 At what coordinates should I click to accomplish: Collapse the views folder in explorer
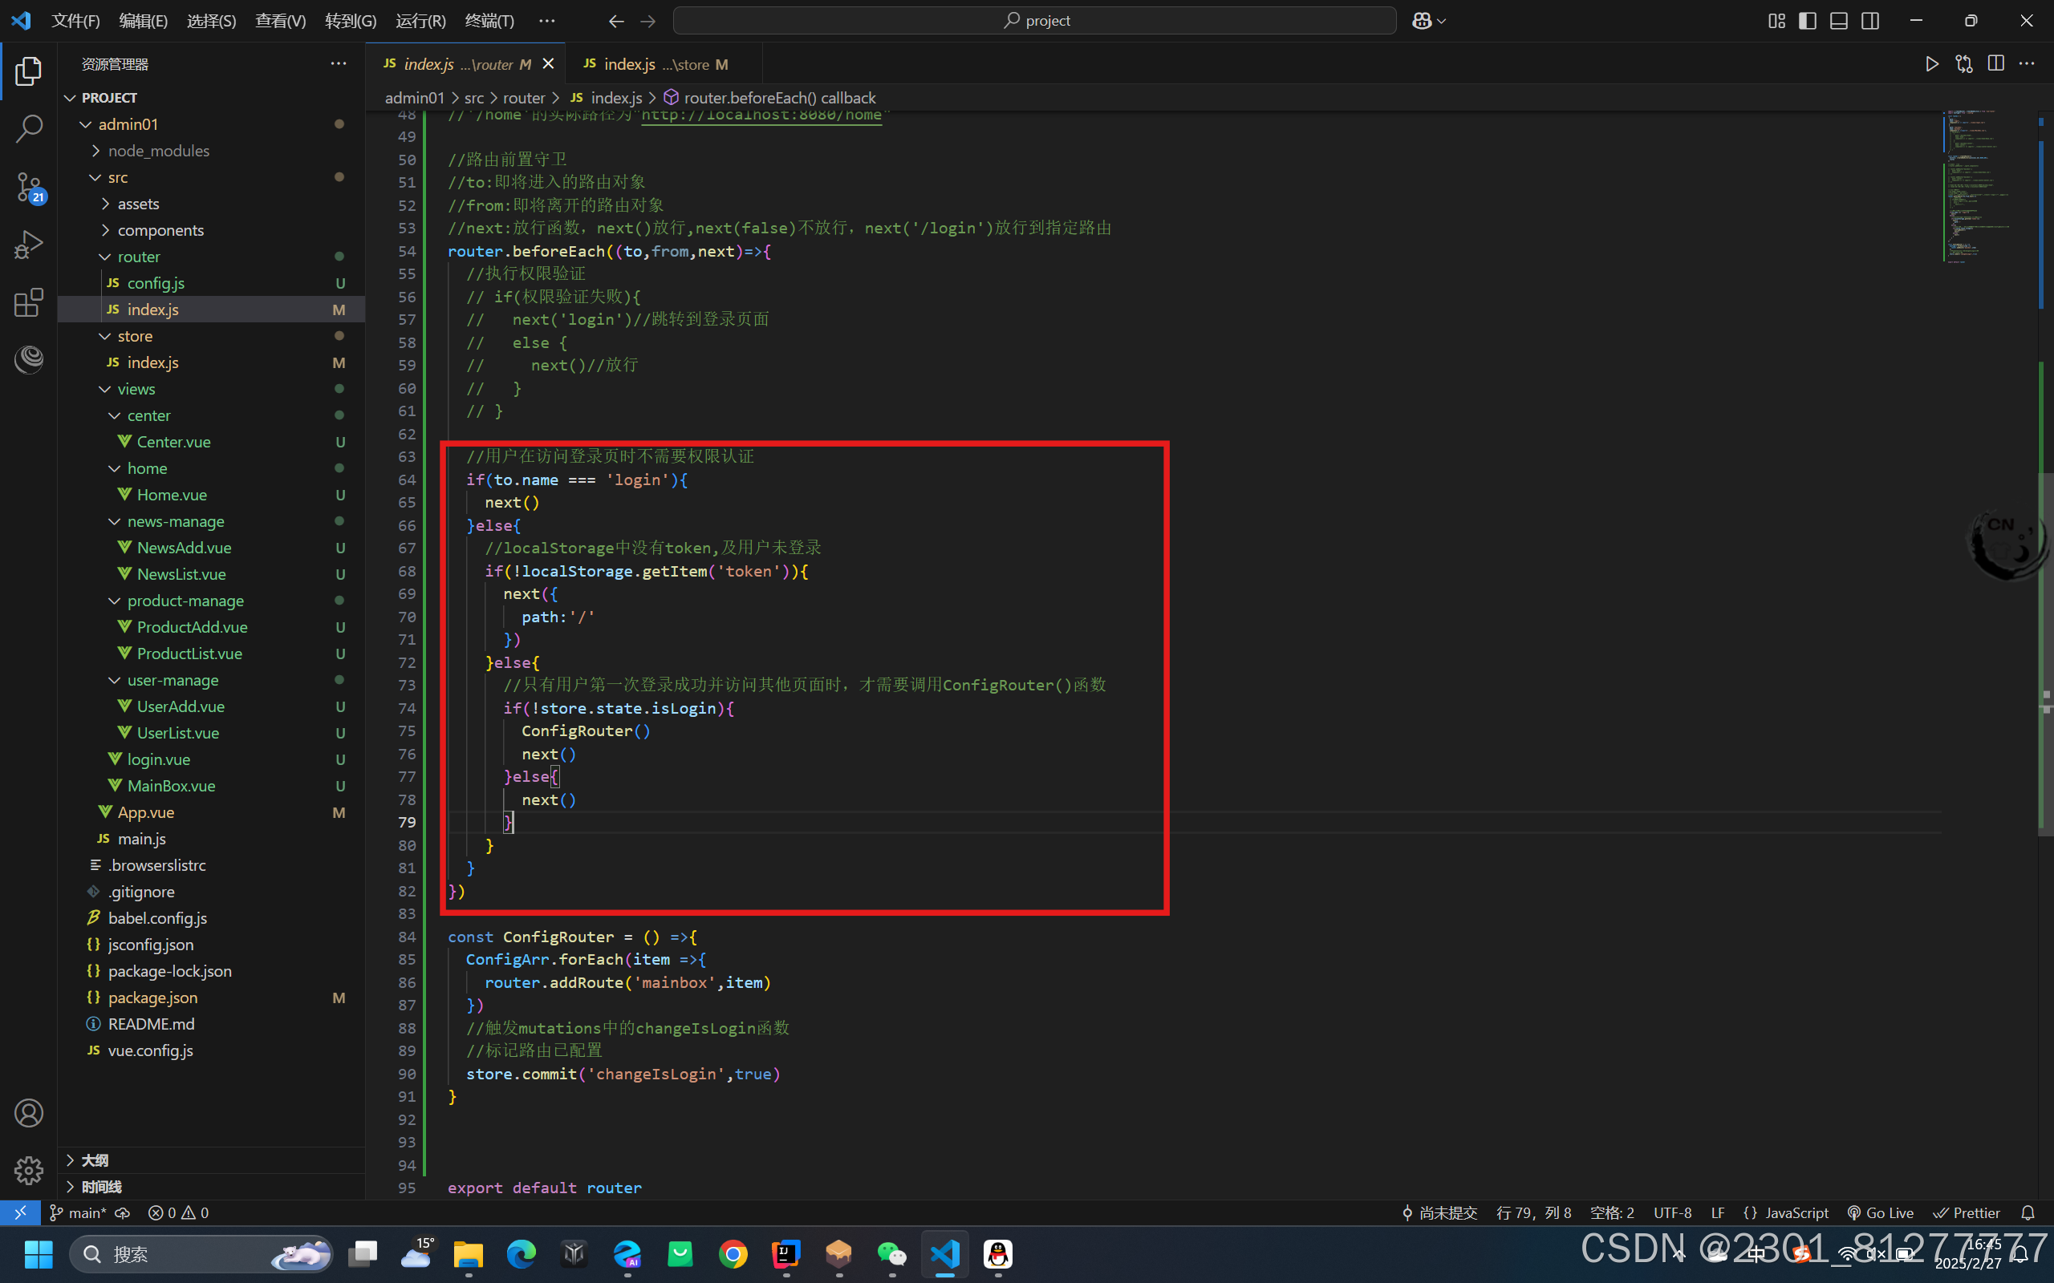click(x=136, y=389)
